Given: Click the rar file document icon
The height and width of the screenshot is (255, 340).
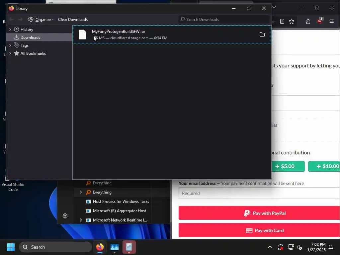Looking at the screenshot, I should [82, 35].
